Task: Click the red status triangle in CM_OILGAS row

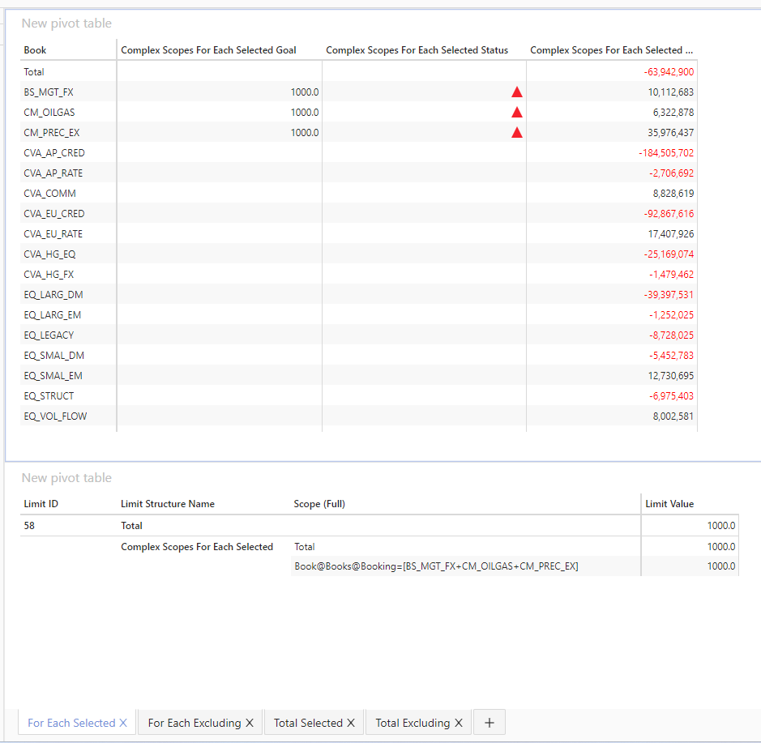Action: tap(516, 113)
